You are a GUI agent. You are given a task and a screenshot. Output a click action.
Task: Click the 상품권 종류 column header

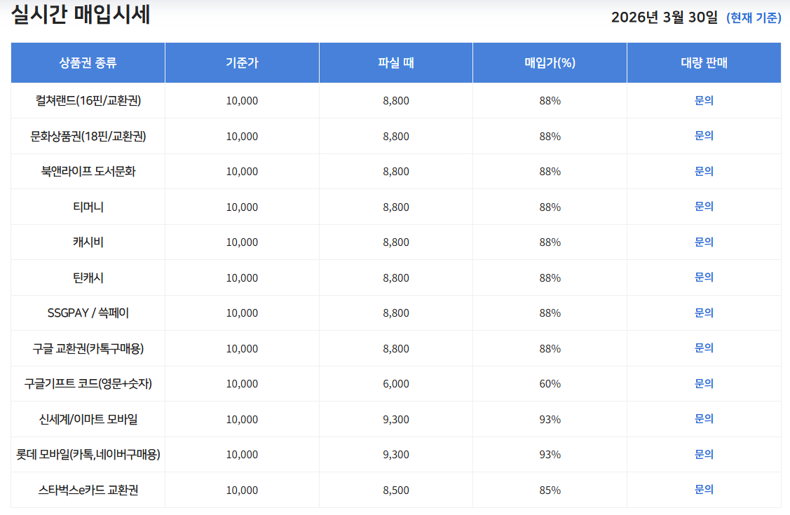[88, 63]
